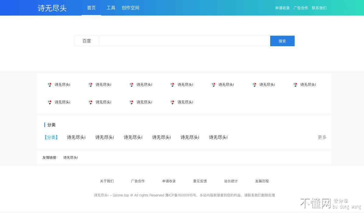Switch to the 首页 tab
364x213 pixels.
tap(91, 8)
